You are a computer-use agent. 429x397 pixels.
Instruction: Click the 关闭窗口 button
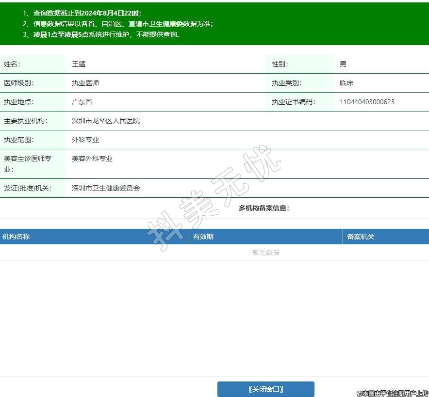265,389
